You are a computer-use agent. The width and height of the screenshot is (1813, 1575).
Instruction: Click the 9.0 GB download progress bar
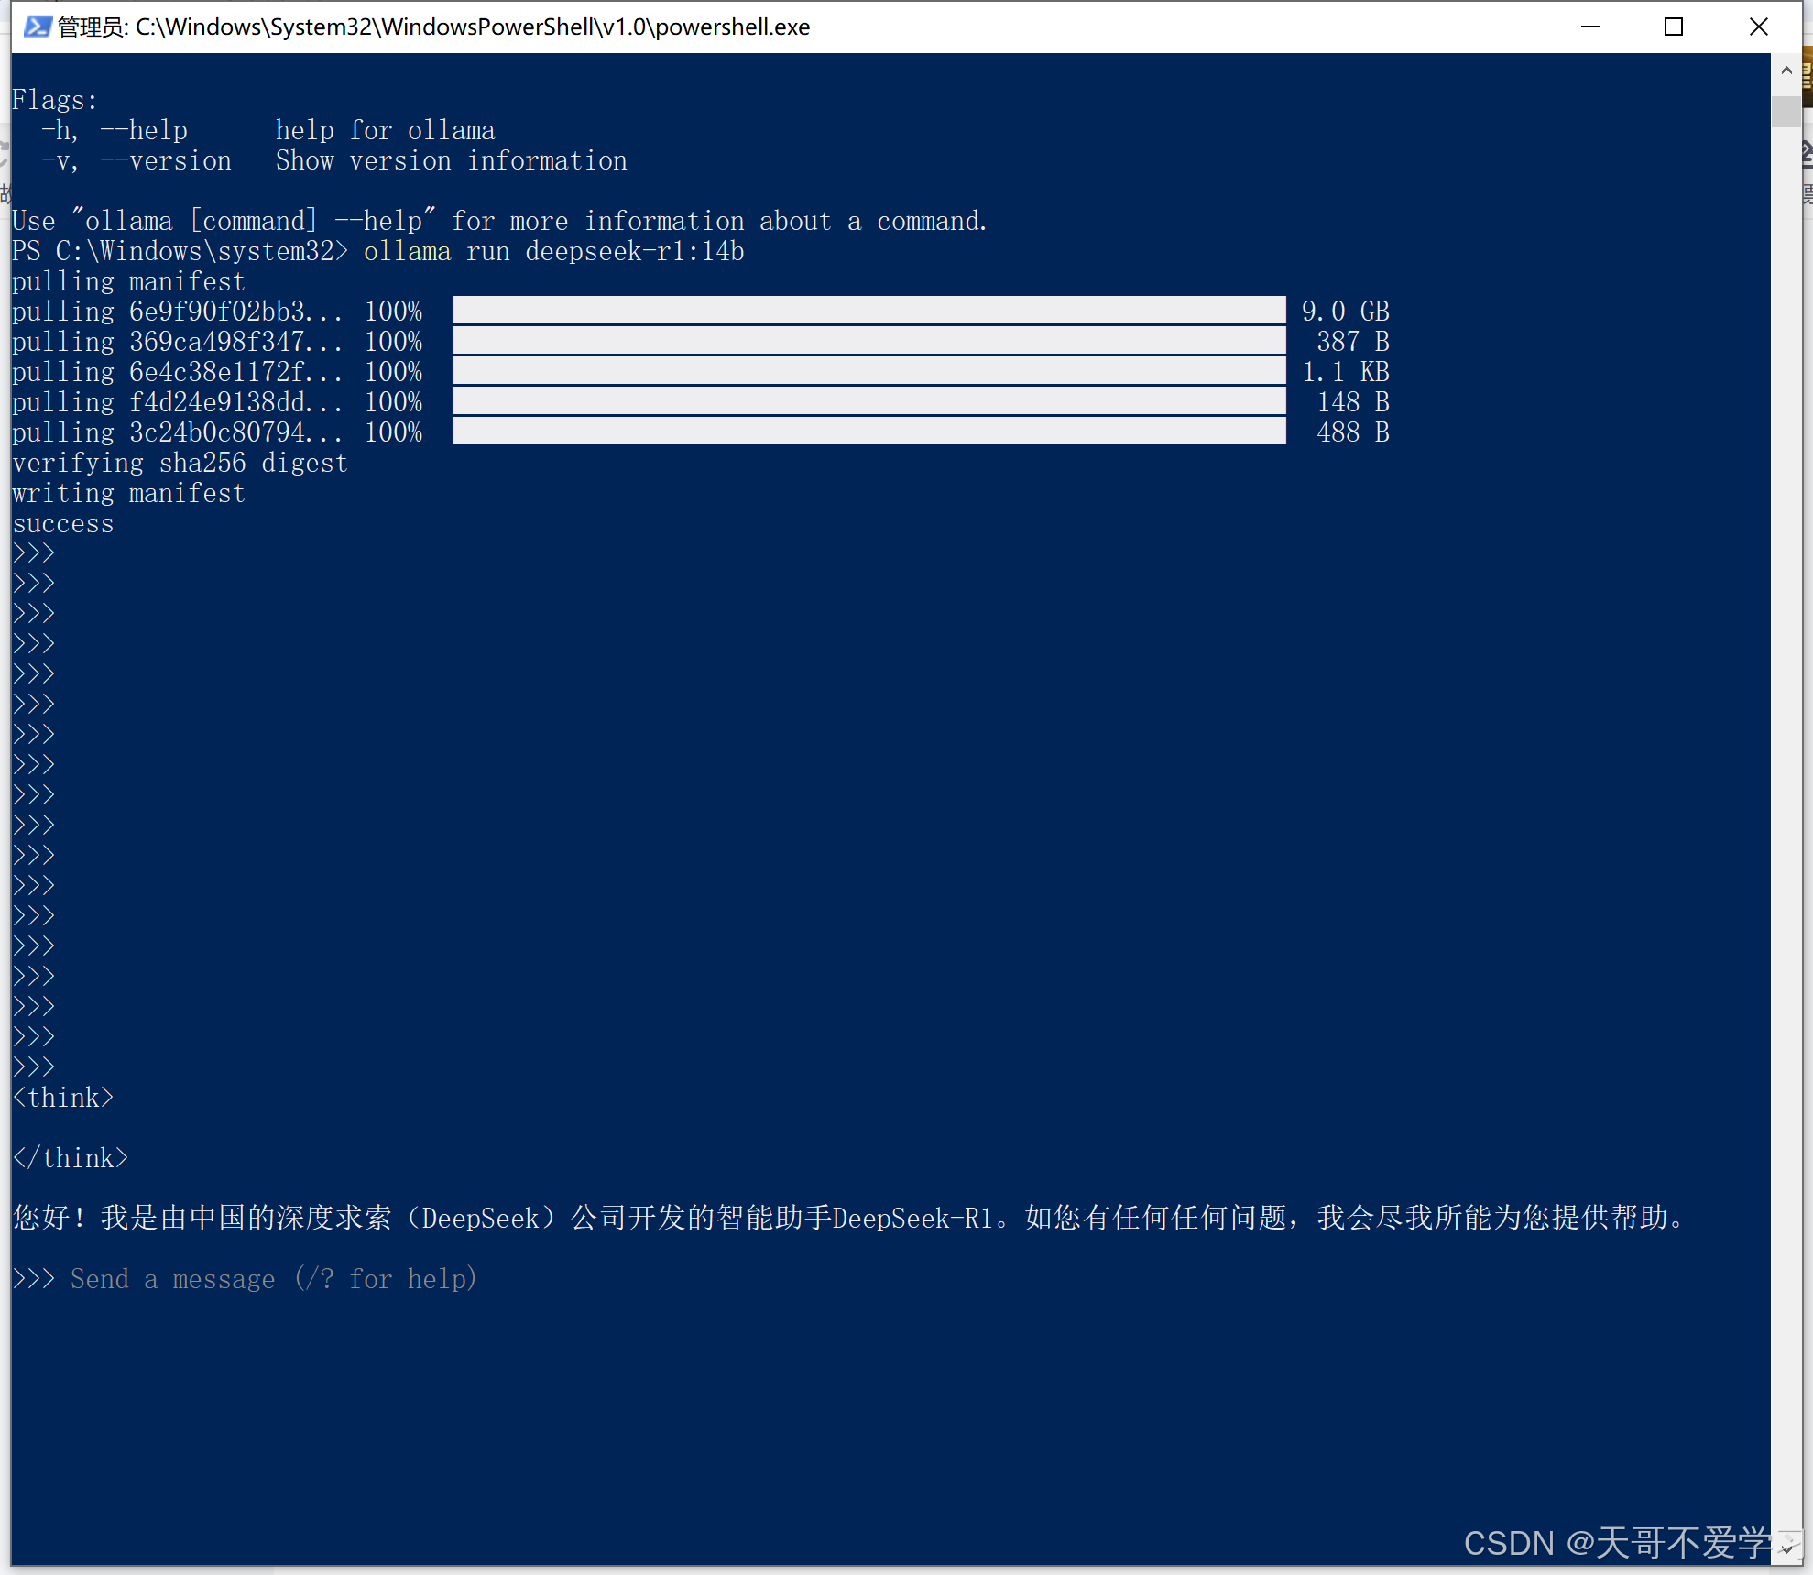pos(868,311)
